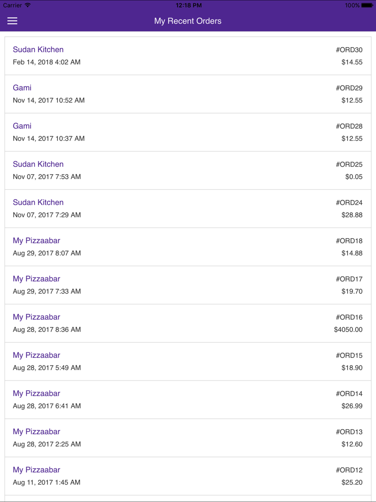
Task: Open Sudan Kitchen order dated Feb 14, 2018
Action: pyautogui.click(x=188, y=56)
